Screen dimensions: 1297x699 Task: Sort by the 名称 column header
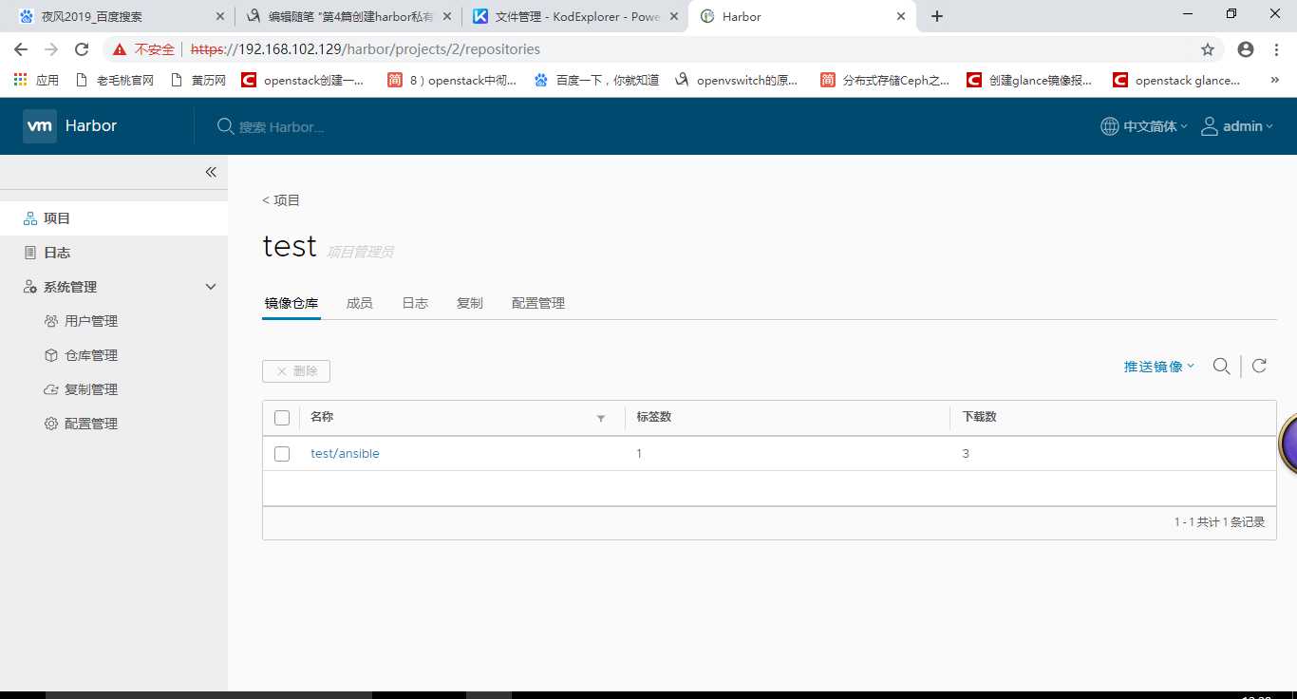(322, 417)
